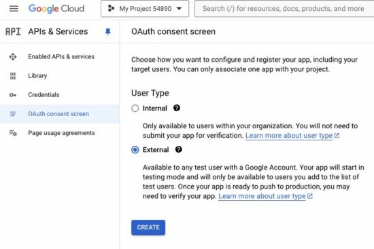Image resolution: width=374 pixels, height=249 pixels.
Task: Select the External user type radio button
Action: click(135, 150)
